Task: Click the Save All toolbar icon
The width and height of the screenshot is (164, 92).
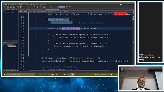Action: pos(14,7)
